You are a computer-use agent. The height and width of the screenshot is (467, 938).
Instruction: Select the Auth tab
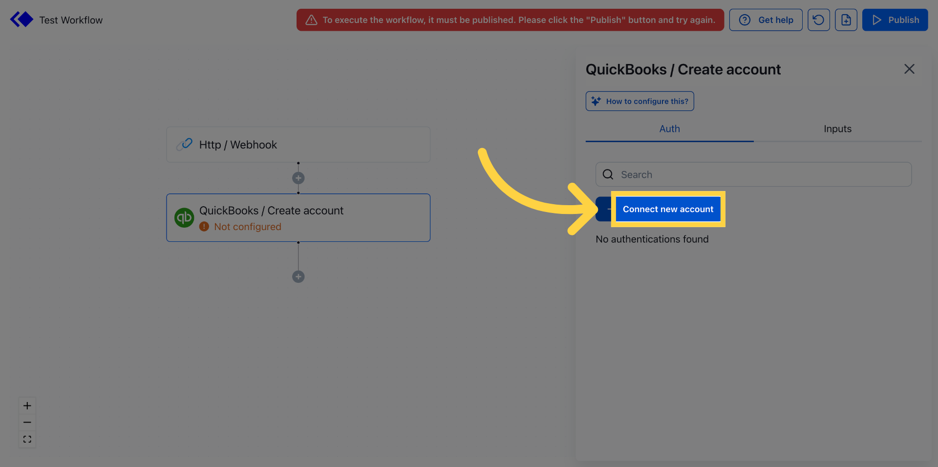click(669, 128)
